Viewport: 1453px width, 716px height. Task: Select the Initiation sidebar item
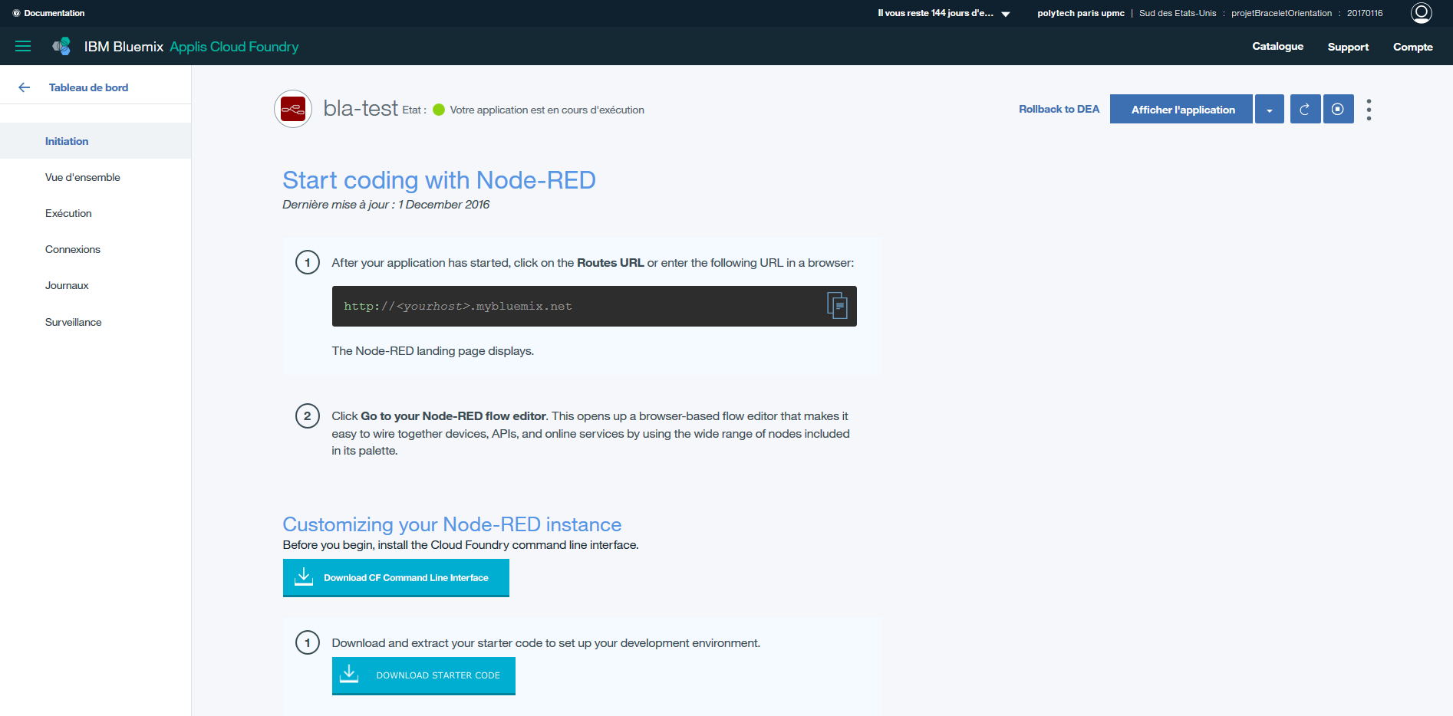pyautogui.click(x=95, y=141)
